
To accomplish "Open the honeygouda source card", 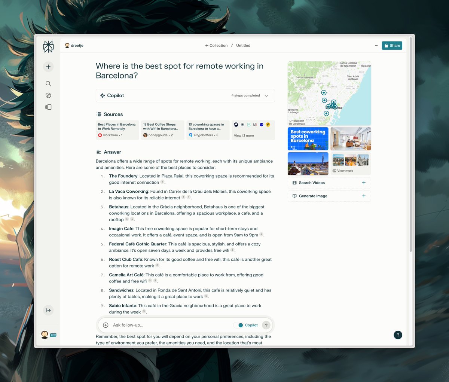I will point(163,130).
